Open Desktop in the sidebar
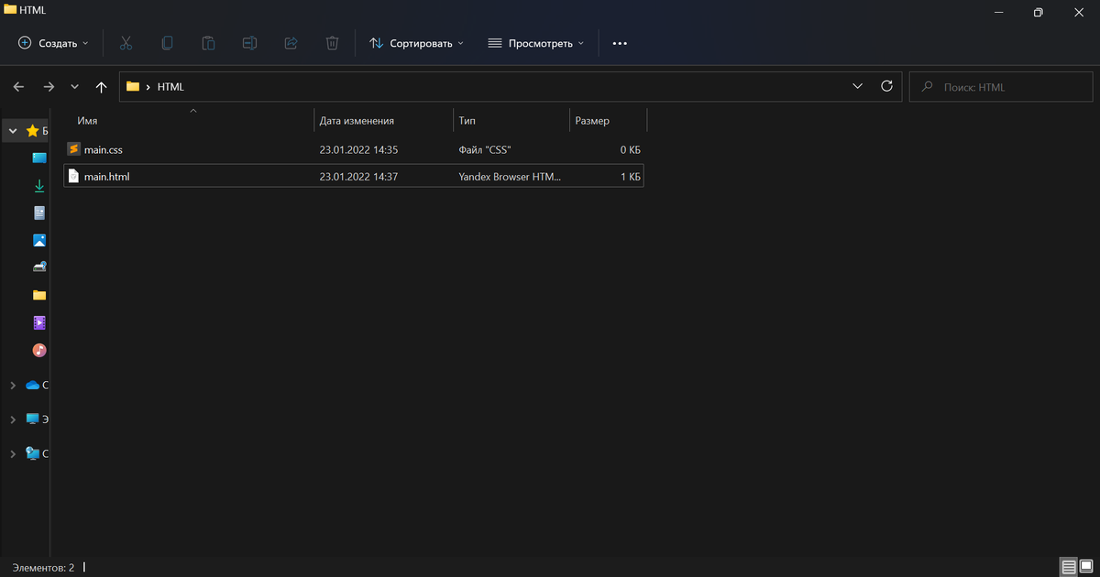This screenshot has width=1100, height=577. coord(39,158)
